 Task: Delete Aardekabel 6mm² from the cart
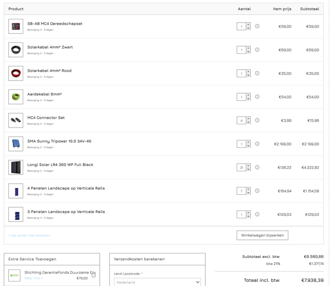click(x=257, y=97)
